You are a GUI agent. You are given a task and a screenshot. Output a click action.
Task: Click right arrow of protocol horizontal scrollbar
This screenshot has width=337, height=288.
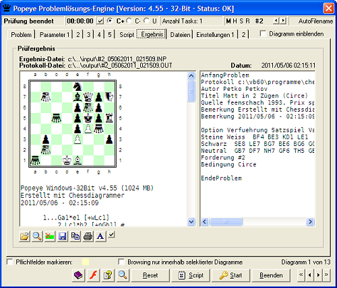(x=310, y=221)
